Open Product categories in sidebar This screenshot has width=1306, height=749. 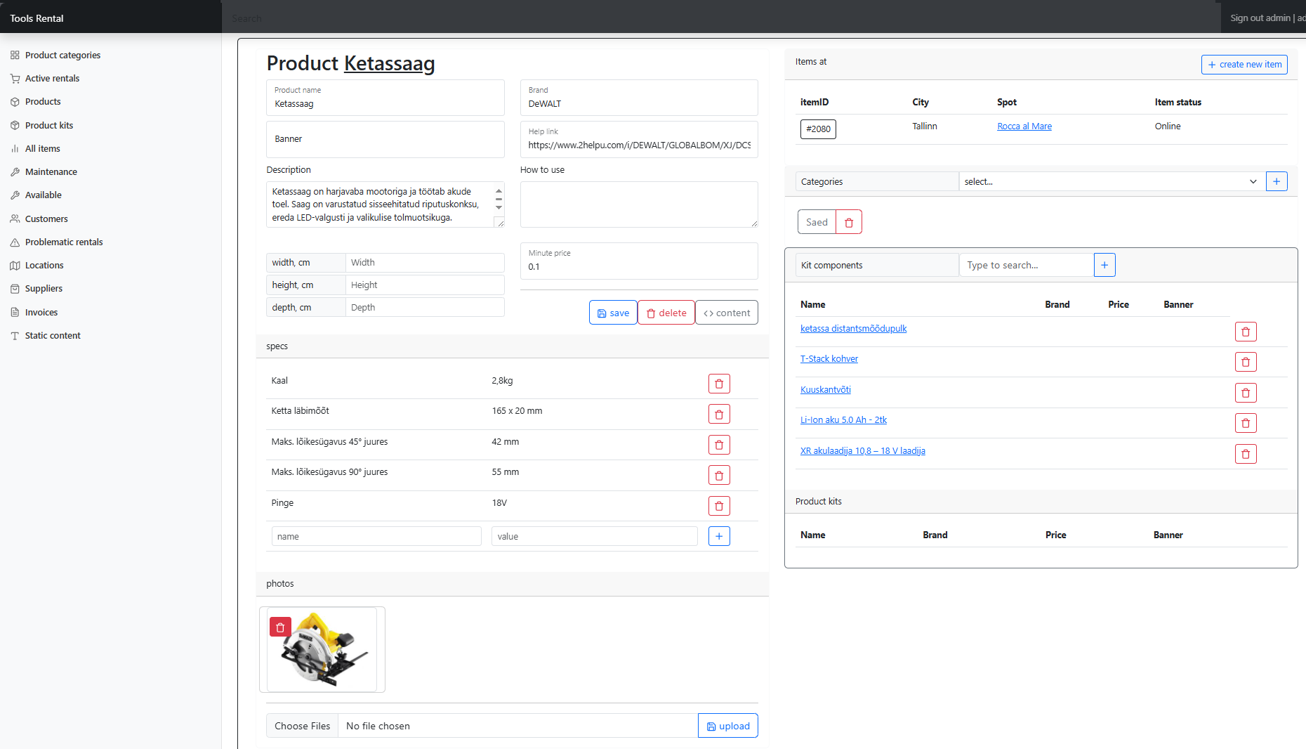point(62,55)
